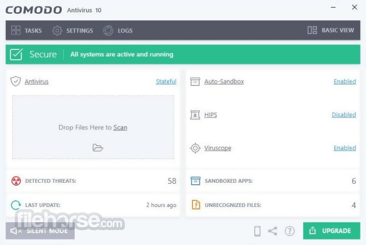The image size is (366, 245).
Task: Click the Auto-Sandbox box icon
Action: [x=195, y=82]
